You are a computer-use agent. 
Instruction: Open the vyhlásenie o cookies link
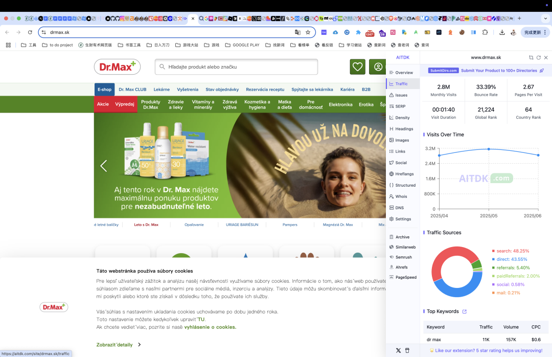210,327
